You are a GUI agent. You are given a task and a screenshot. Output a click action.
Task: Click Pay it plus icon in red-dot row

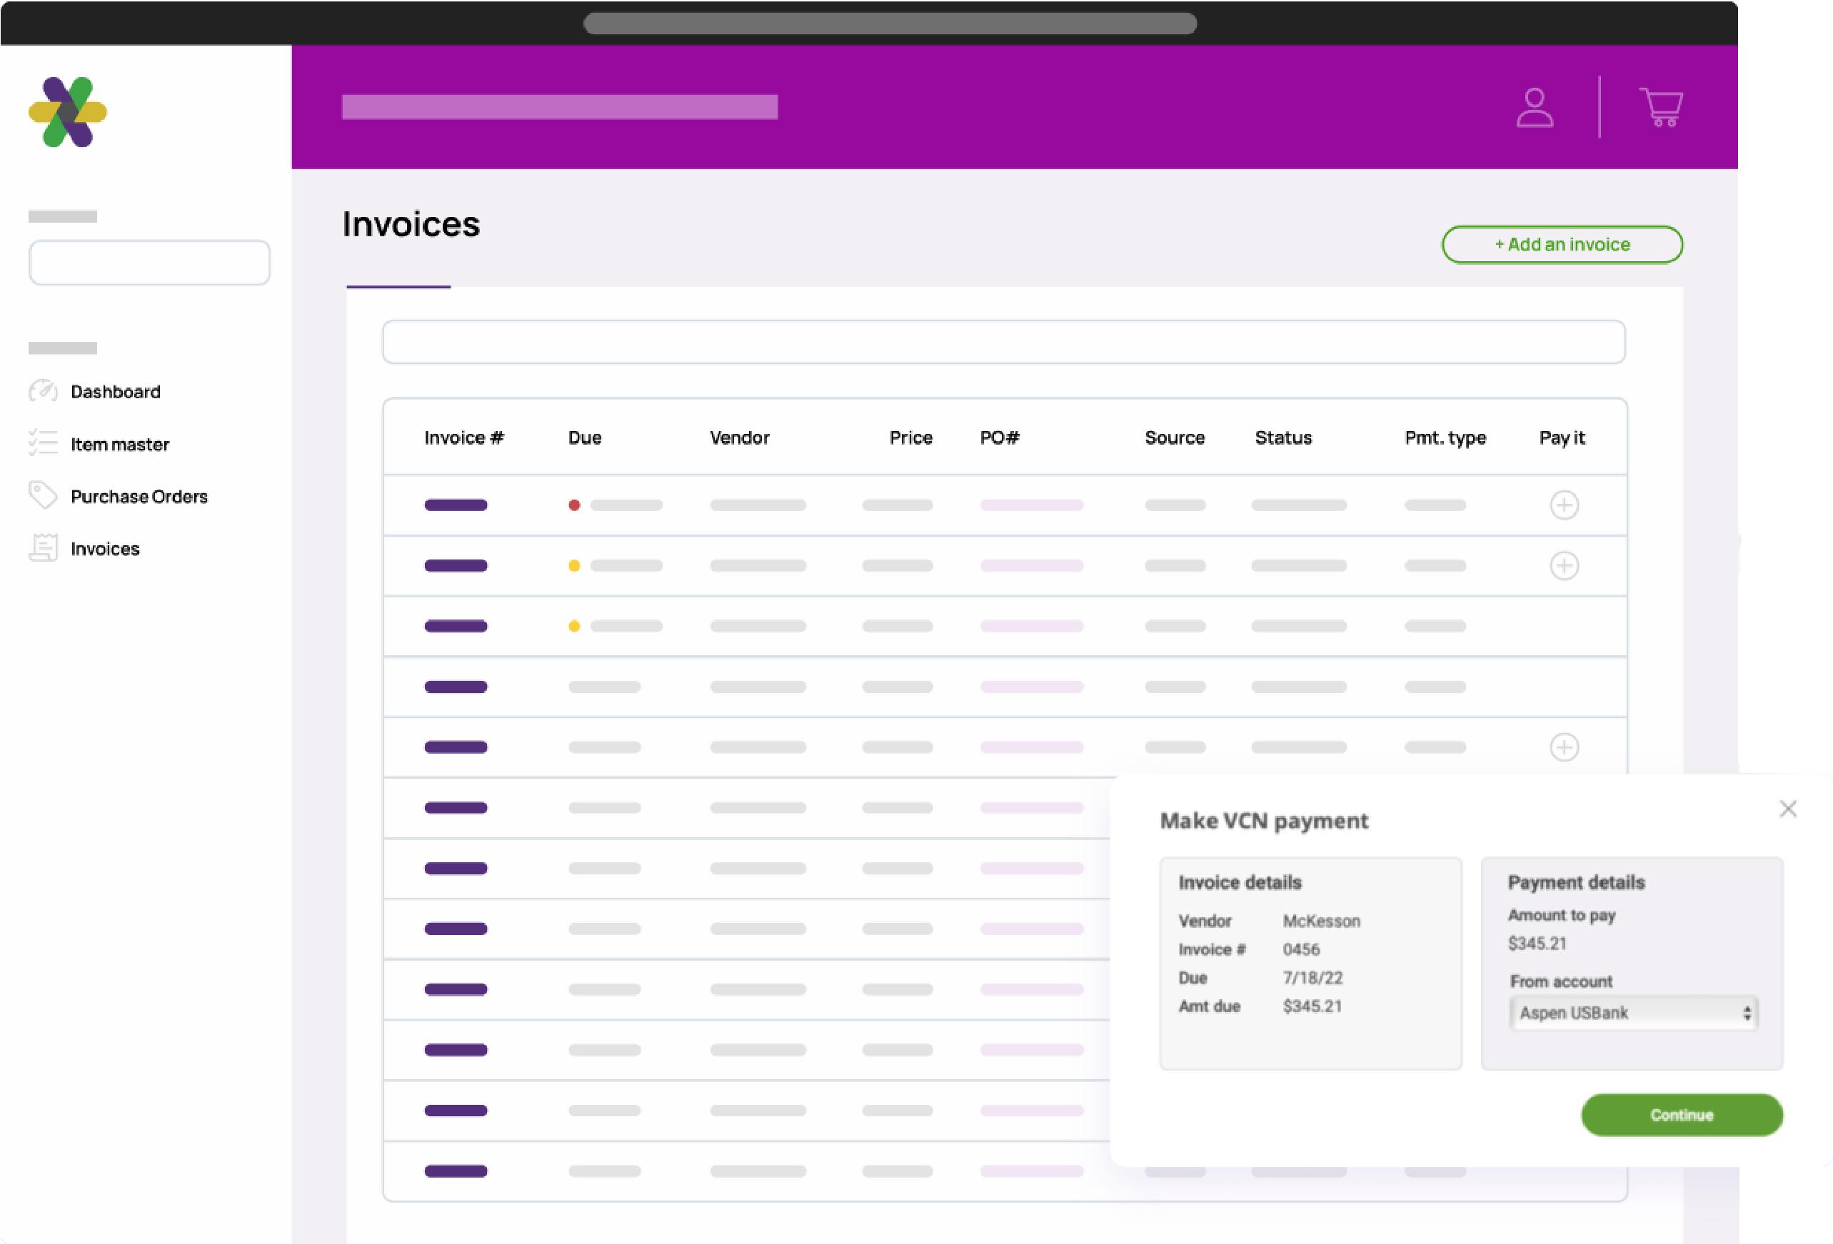coord(1564,505)
